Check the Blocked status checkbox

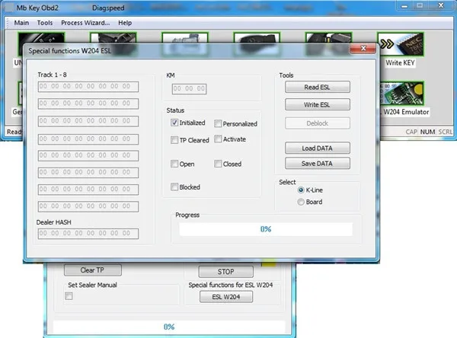[x=174, y=187]
